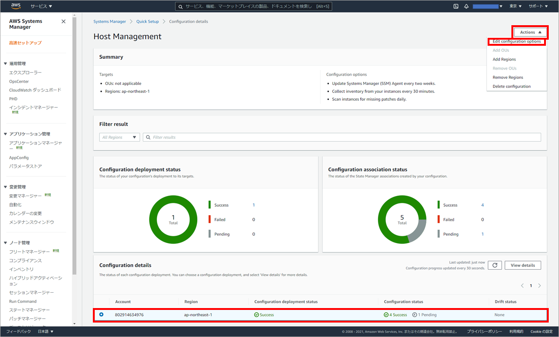The image size is (559, 337).
Task: Open CloudWatch ダッシュボード in sidebar
Action: tap(35, 90)
